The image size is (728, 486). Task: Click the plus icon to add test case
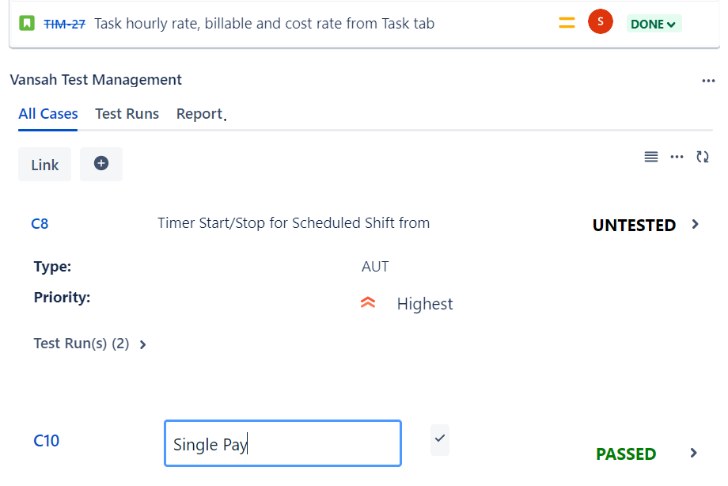(101, 164)
